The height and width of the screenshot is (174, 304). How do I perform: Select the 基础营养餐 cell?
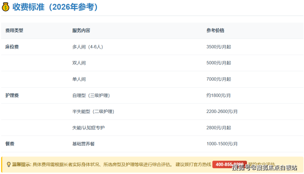tap(83, 144)
